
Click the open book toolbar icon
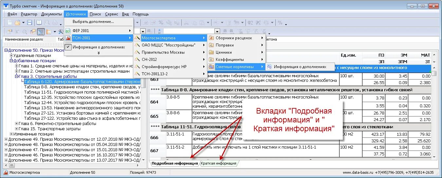point(39,23)
